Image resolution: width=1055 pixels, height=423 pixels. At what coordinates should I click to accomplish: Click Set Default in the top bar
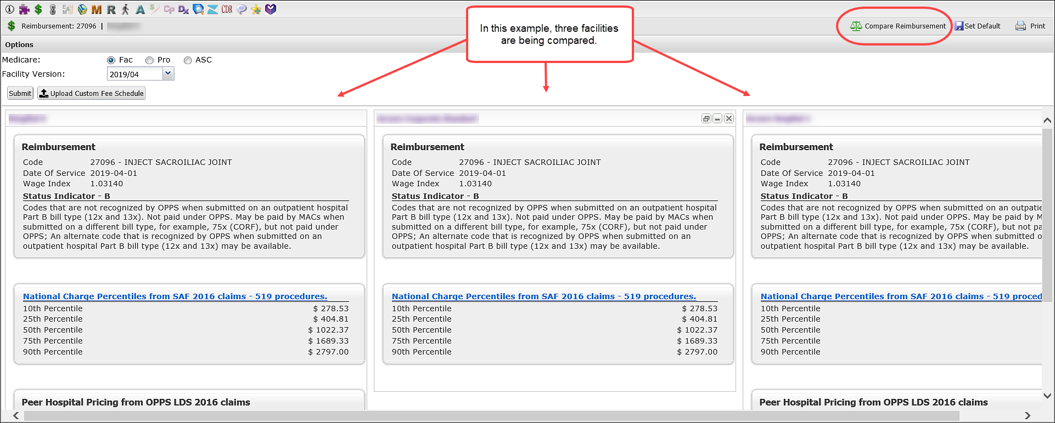click(x=978, y=26)
